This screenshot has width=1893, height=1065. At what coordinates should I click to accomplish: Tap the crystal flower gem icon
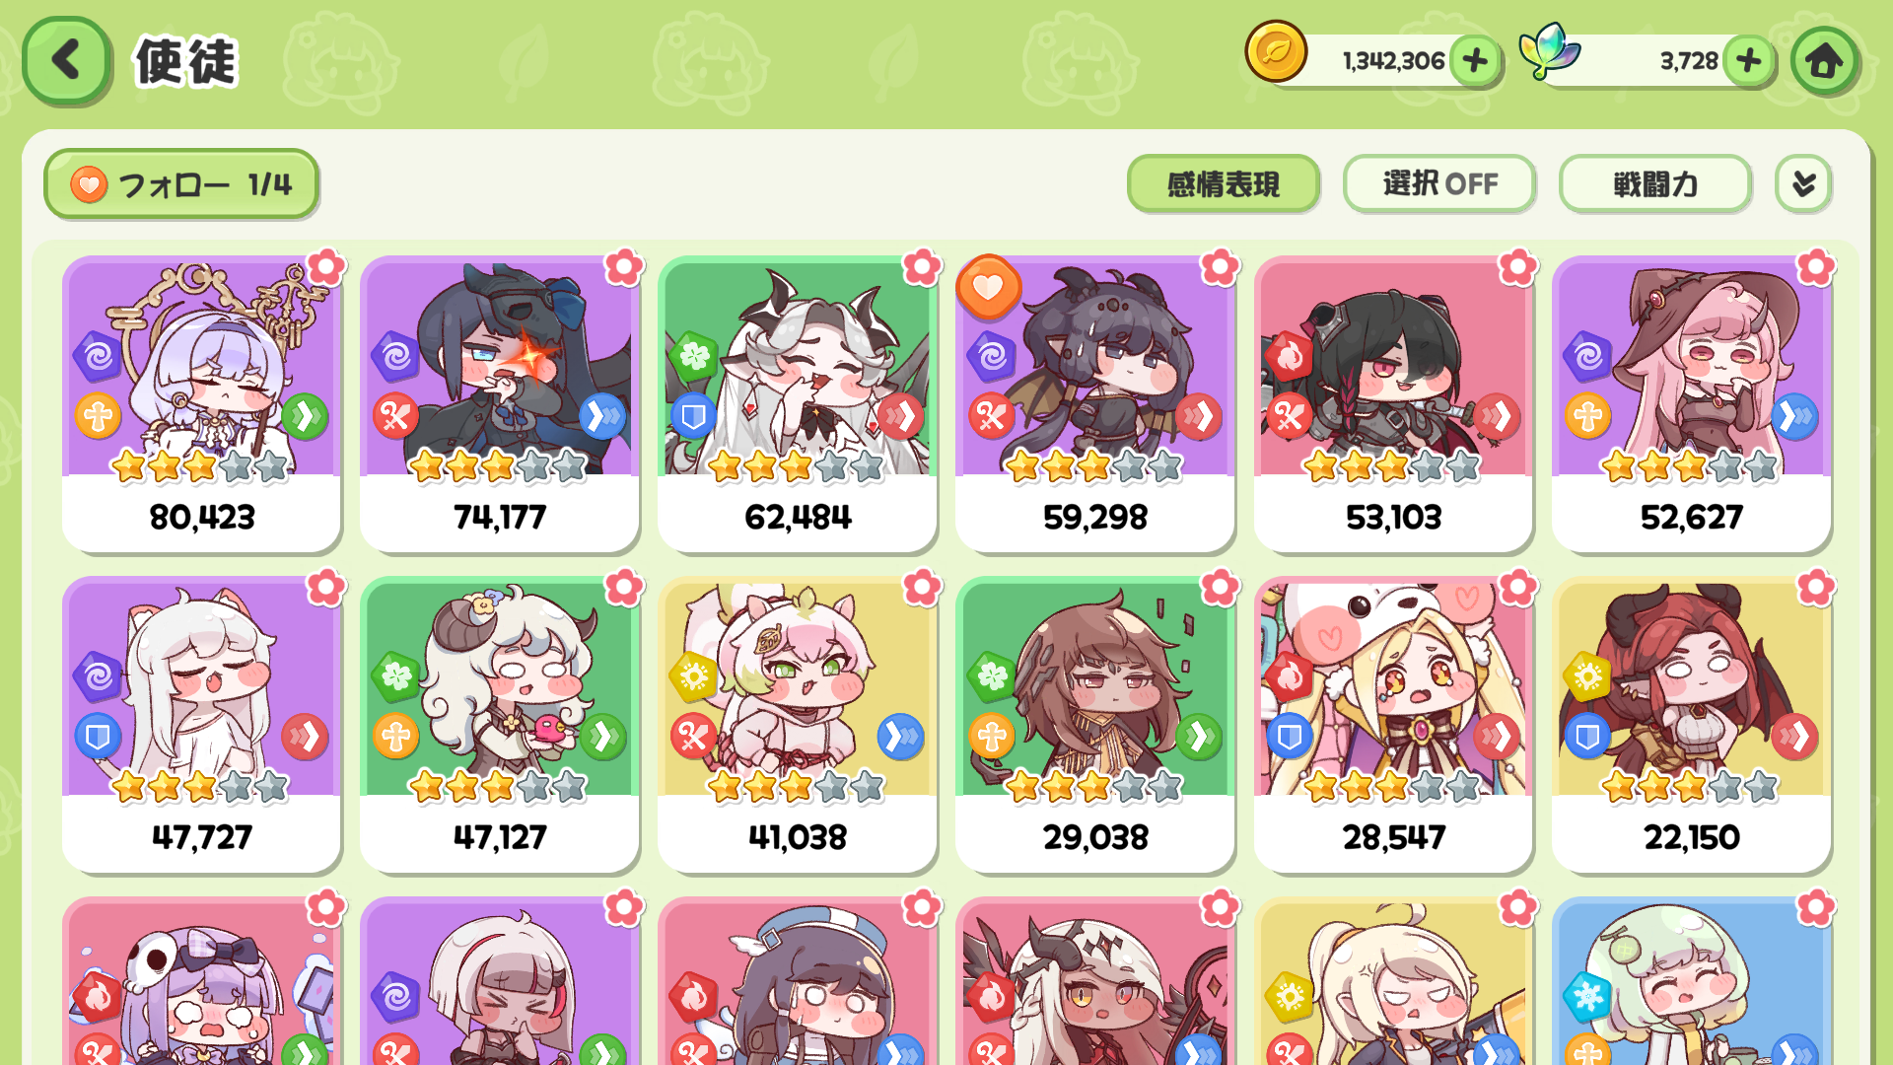click(x=1549, y=51)
